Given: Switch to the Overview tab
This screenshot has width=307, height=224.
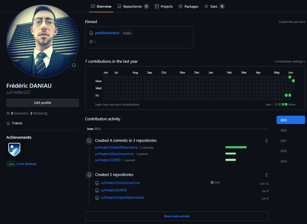Looking at the screenshot, I should [101, 6].
